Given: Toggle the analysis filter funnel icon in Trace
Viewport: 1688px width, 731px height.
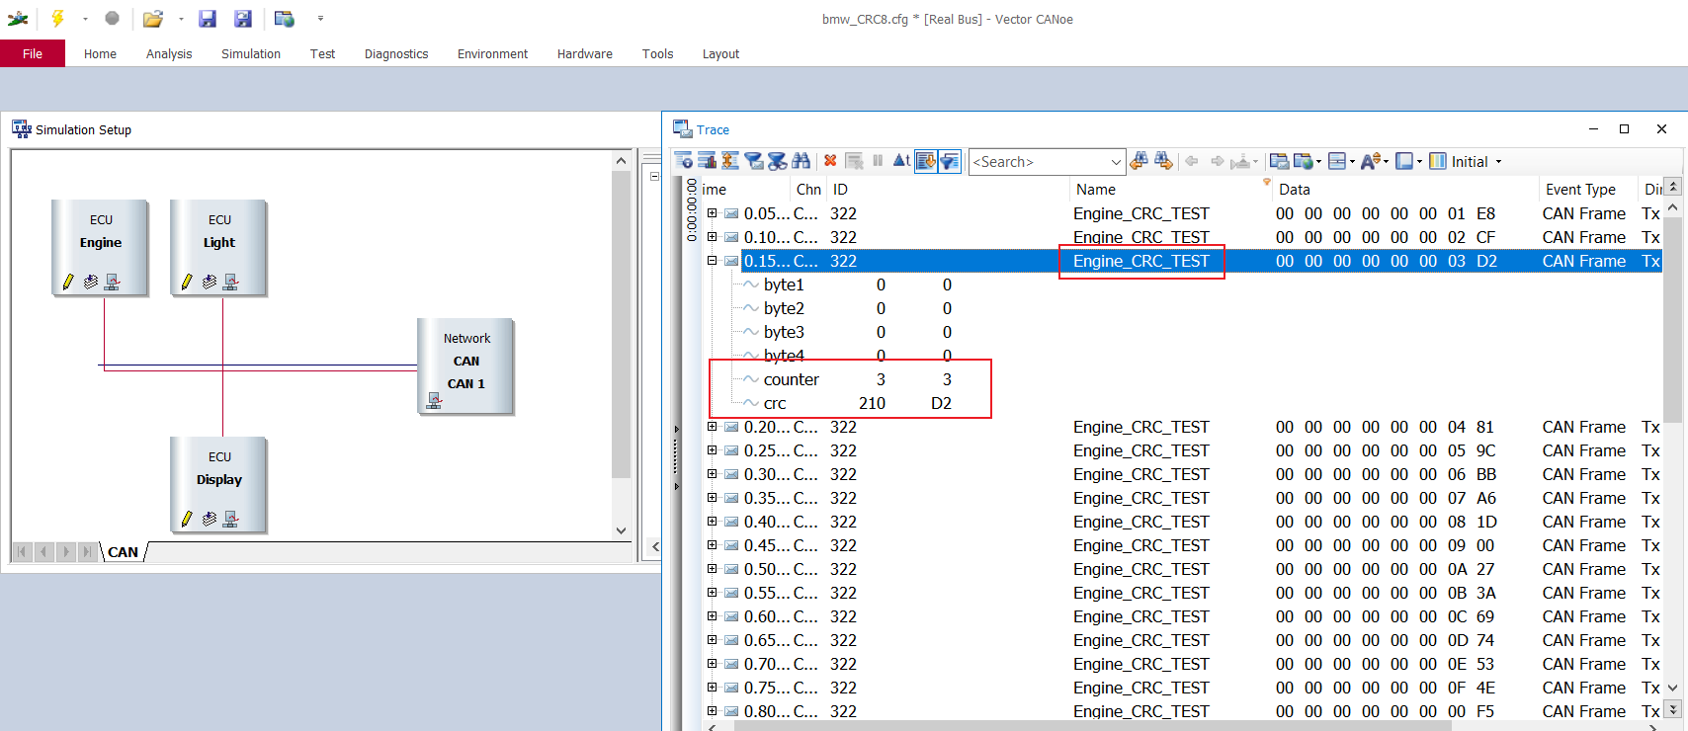Looking at the screenshot, I should (x=754, y=161).
